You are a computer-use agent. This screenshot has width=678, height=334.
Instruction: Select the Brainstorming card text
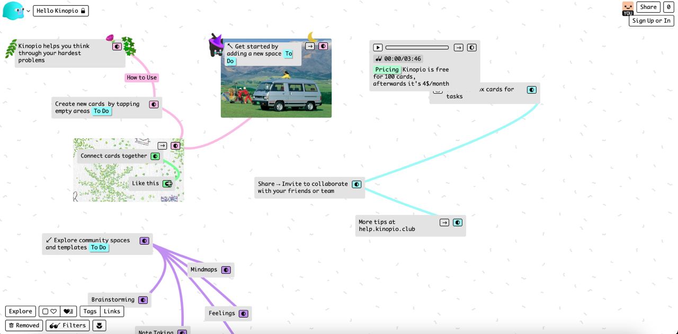coord(113,300)
